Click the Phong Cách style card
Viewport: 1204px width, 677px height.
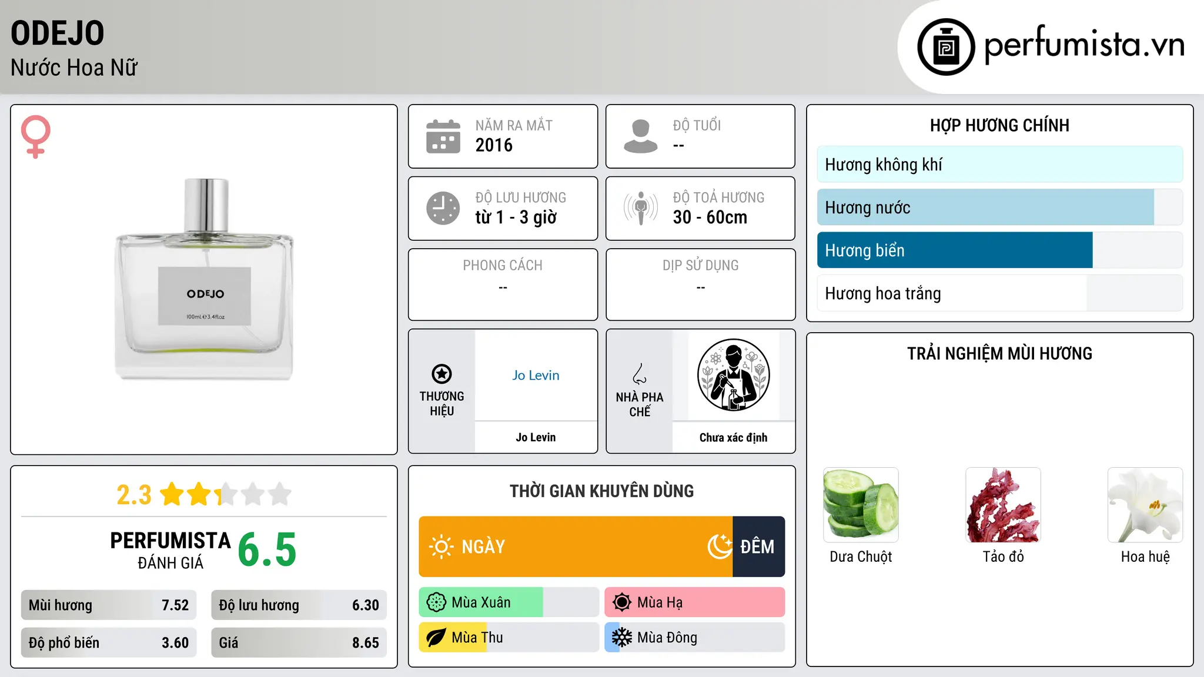(x=503, y=284)
